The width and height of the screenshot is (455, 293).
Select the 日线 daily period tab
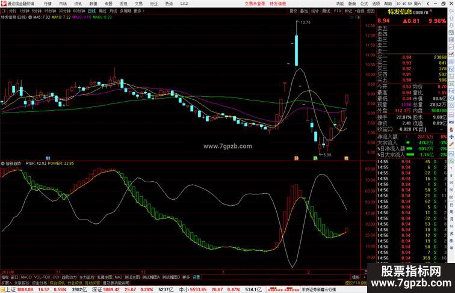pos(91,11)
